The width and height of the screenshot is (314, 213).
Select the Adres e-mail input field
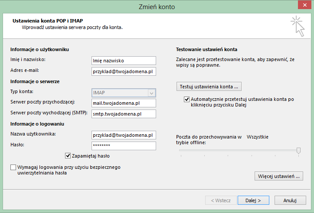(x=124, y=71)
